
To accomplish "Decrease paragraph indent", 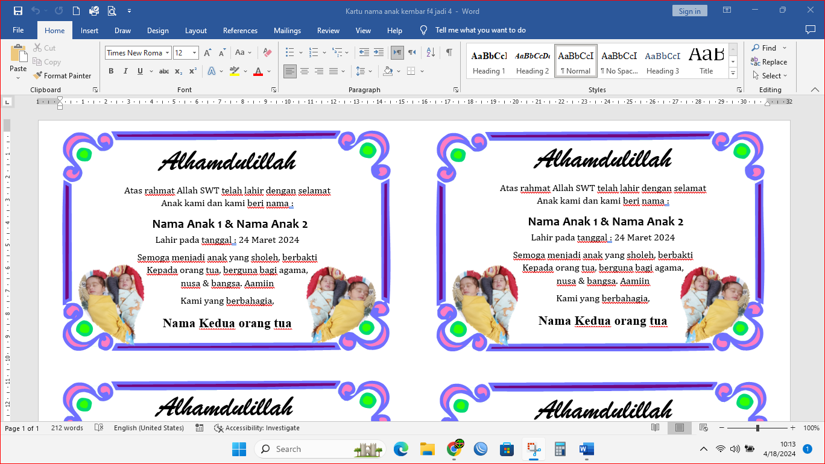I will pos(364,52).
